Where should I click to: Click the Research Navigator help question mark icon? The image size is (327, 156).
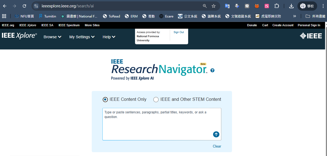213,70
